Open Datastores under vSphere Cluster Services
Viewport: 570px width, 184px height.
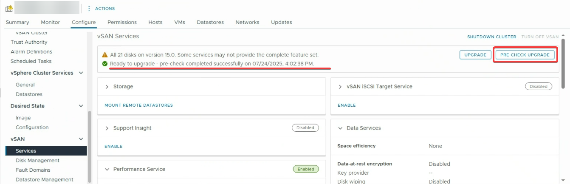click(x=29, y=94)
